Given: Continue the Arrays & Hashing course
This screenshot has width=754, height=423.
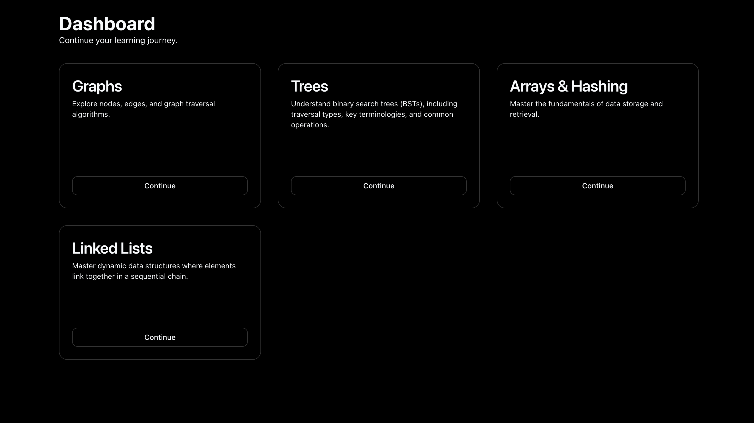Looking at the screenshot, I should (597, 186).
